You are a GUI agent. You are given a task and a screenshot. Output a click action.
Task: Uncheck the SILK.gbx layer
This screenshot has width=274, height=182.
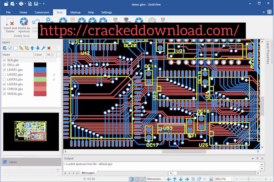click(4, 60)
